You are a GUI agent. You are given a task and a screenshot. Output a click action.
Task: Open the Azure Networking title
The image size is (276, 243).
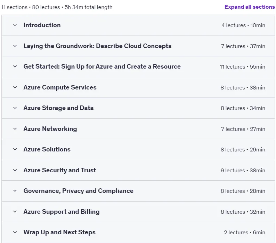point(50,129)
